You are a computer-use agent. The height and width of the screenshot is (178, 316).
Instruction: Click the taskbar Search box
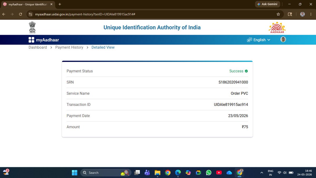tap(106, 173)
